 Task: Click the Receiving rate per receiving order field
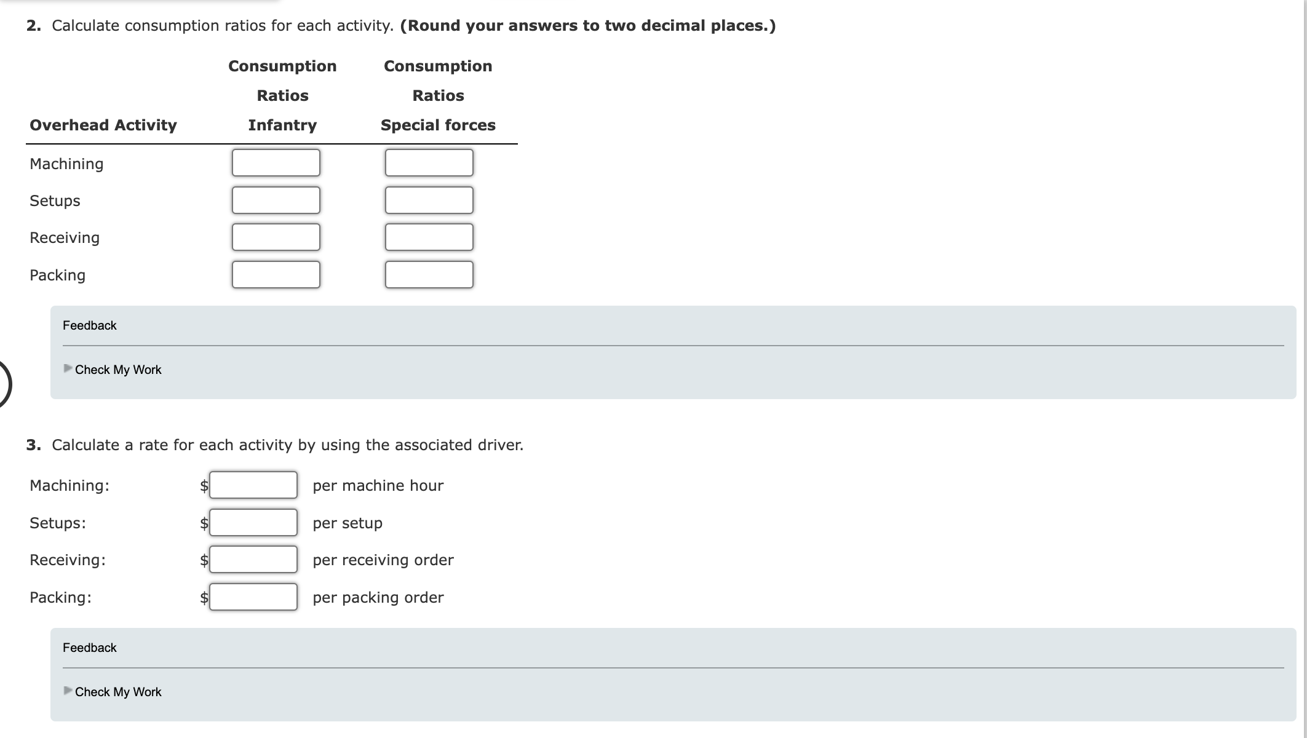tap(253, 560)
